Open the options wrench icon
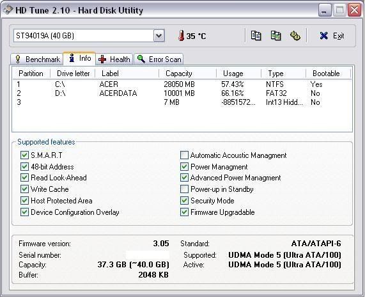This screenshot has height=298, width=365. 295,36
